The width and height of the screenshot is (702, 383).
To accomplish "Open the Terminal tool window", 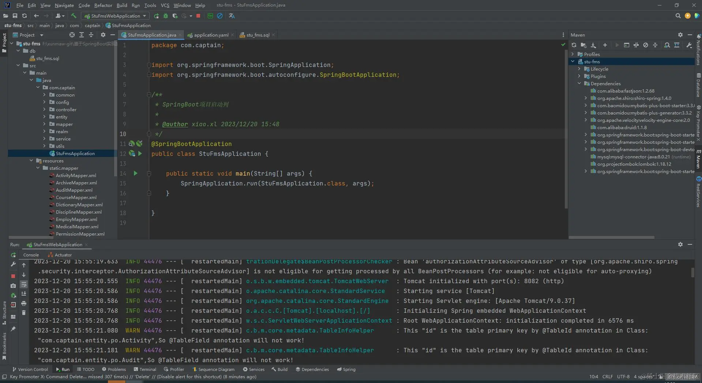I will (x=145, y=369).
